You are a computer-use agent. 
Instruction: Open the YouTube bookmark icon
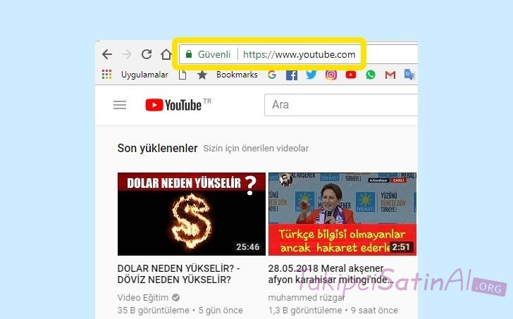coord(351,75)
